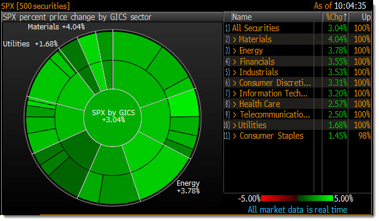Click the 5.00% legend maximum label
This screenshot has width=379, height=221.
coord(344,199)
